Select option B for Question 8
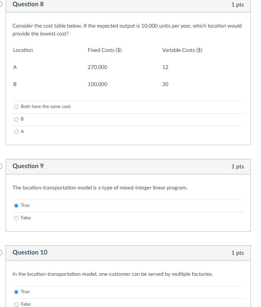This screenshot has width=261, height=307. [16, 119]
